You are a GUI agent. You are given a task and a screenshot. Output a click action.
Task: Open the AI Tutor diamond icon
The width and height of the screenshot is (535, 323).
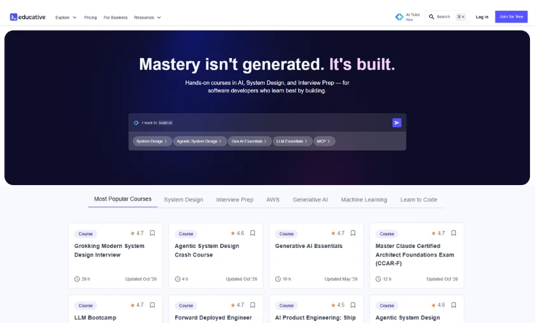399,17
